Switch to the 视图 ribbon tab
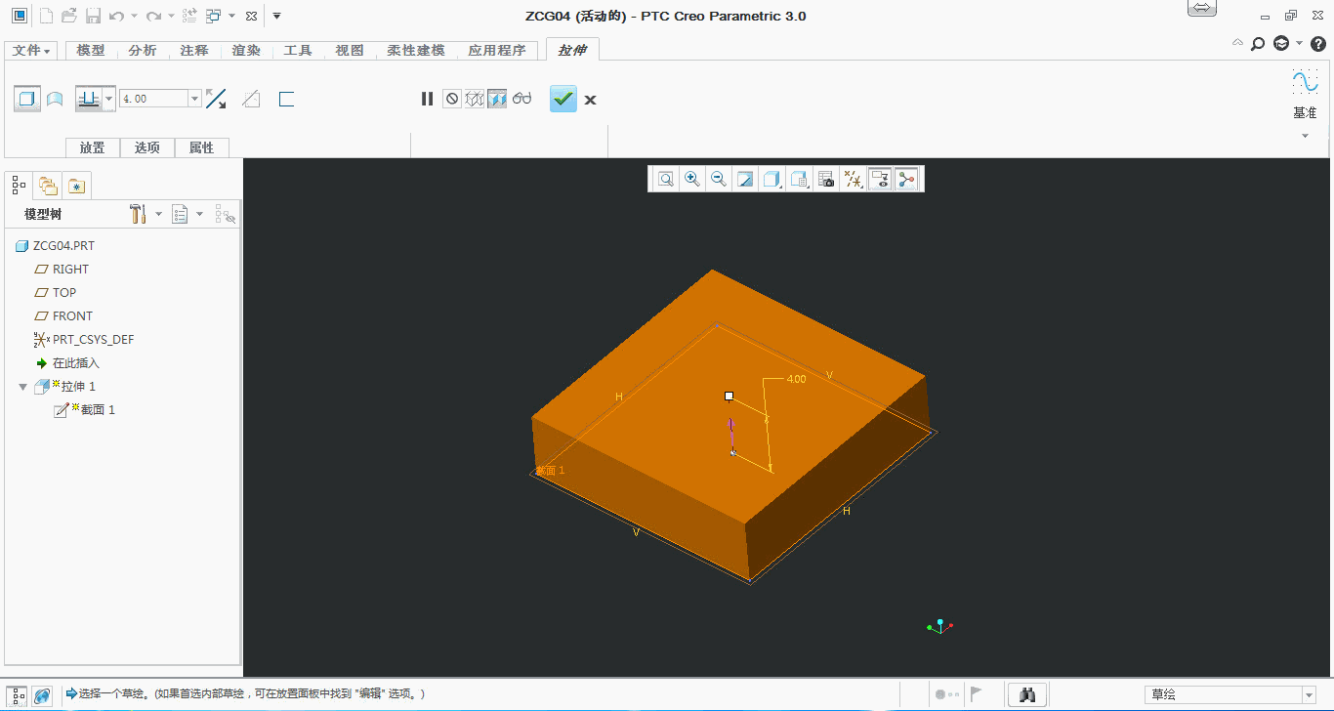The width and height of the screenshot is (1334, 711). pos(350,51)
